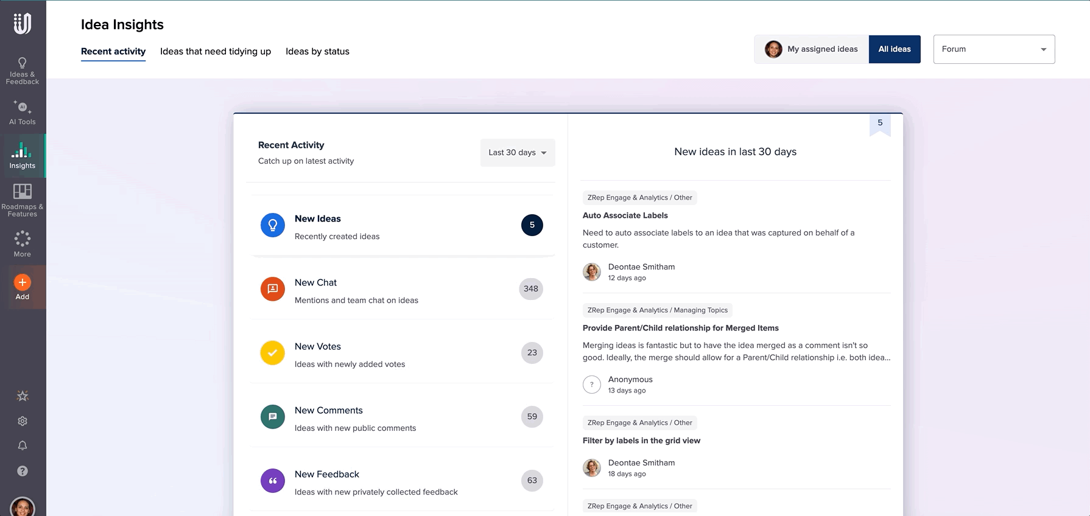Viewport: 1090px width, 516px height.
Task: Open the Auto Associate Labels idea
Action: tap(625, 215)
